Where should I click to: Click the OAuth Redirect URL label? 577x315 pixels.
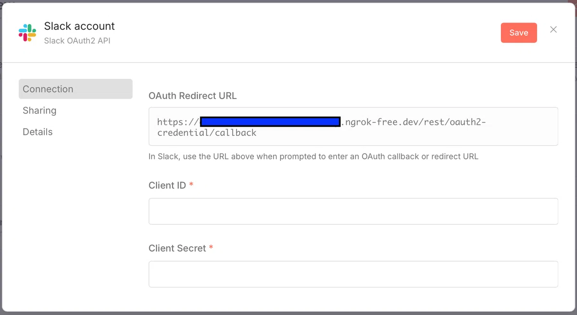pos(193,96)
